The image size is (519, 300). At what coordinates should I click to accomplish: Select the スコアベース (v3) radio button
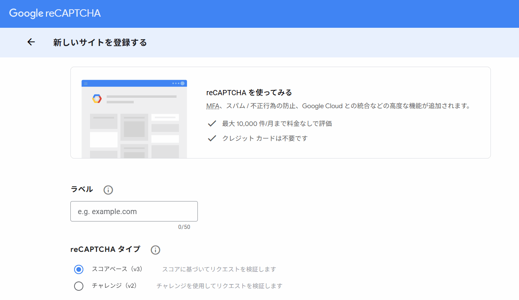point(79,269)
